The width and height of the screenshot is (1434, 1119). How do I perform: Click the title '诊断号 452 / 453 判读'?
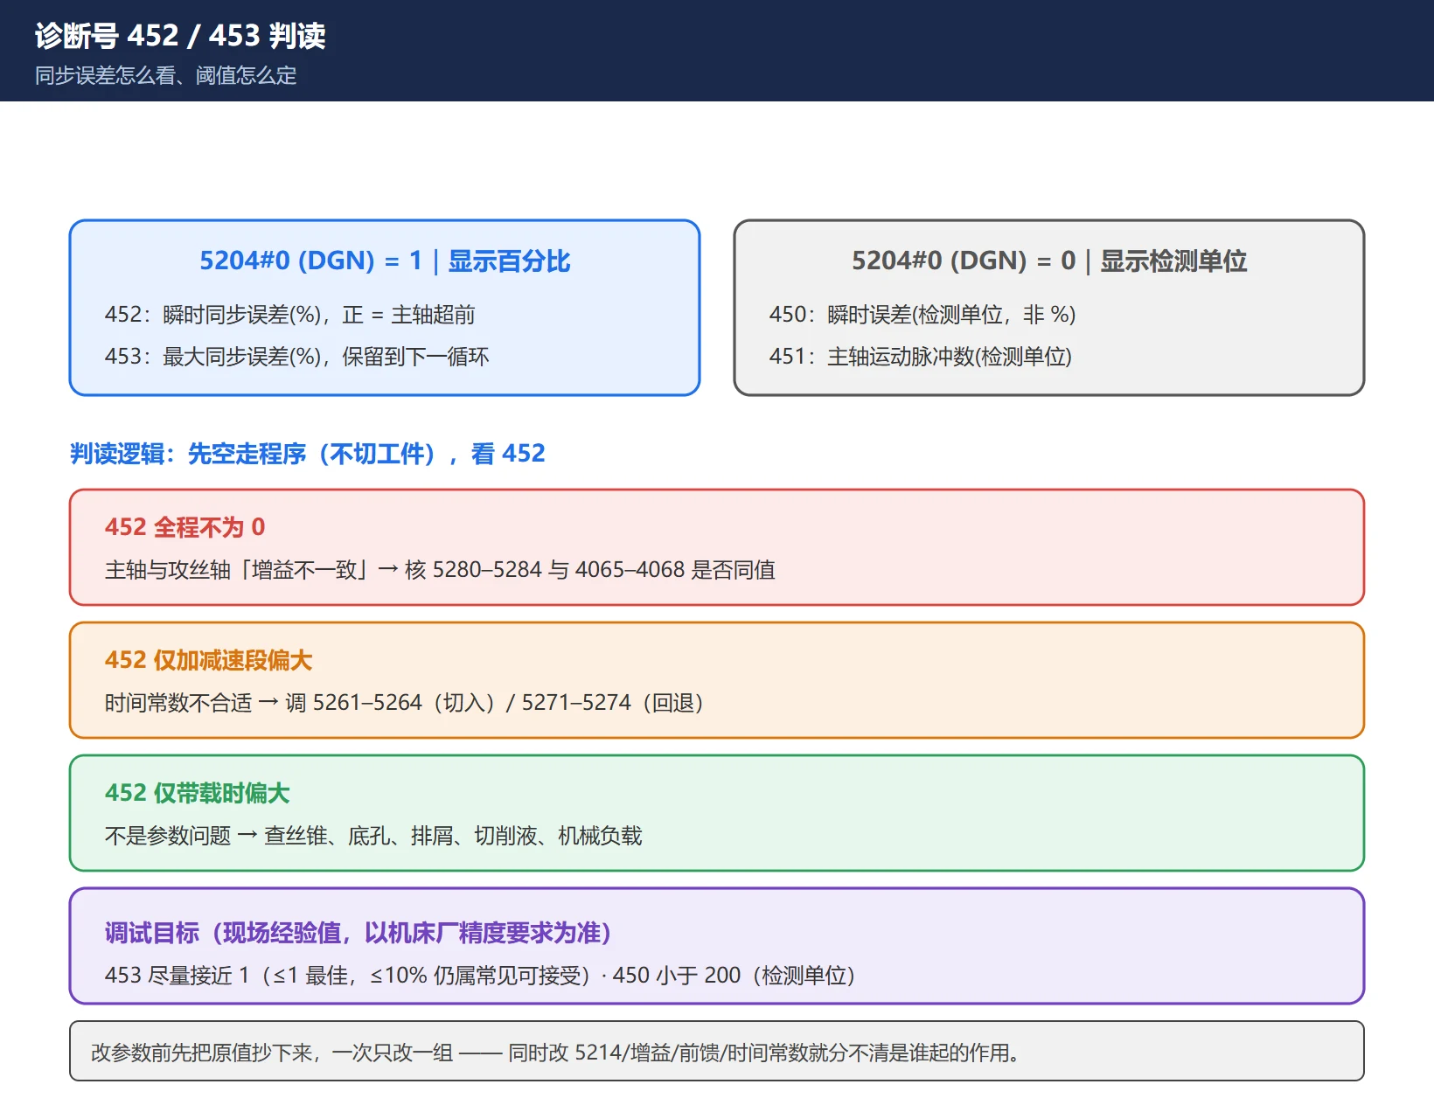click(180, 36)
